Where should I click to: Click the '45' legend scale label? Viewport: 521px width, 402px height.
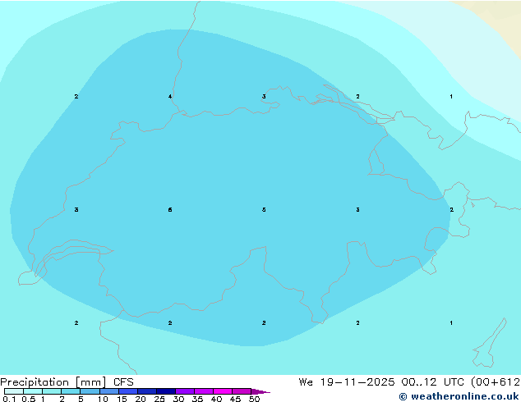click(235, 399)
